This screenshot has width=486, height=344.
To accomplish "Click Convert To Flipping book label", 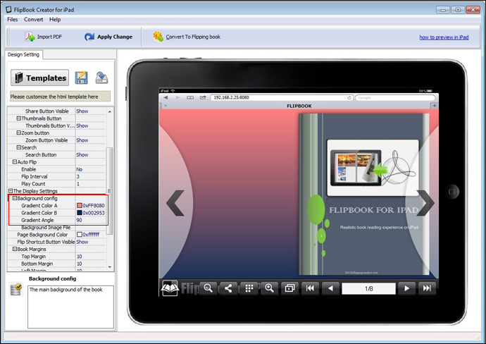I will pos(193,37).
